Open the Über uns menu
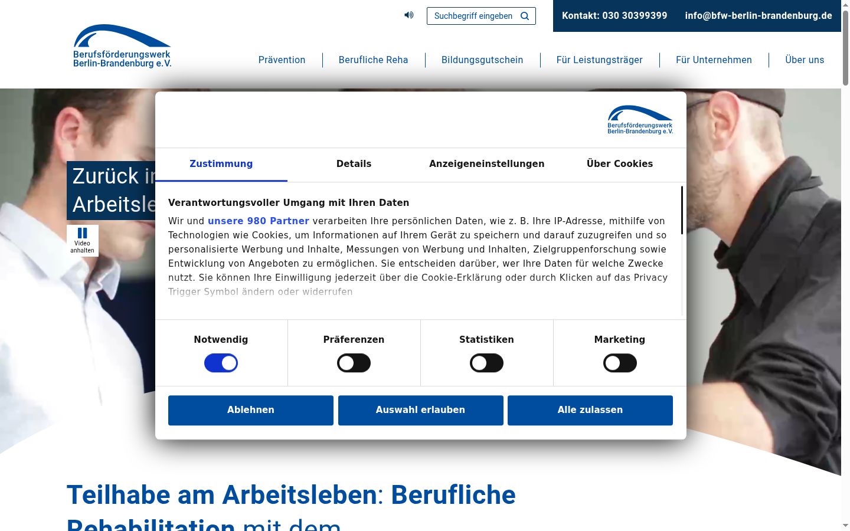850x531 pixels. 805,60
